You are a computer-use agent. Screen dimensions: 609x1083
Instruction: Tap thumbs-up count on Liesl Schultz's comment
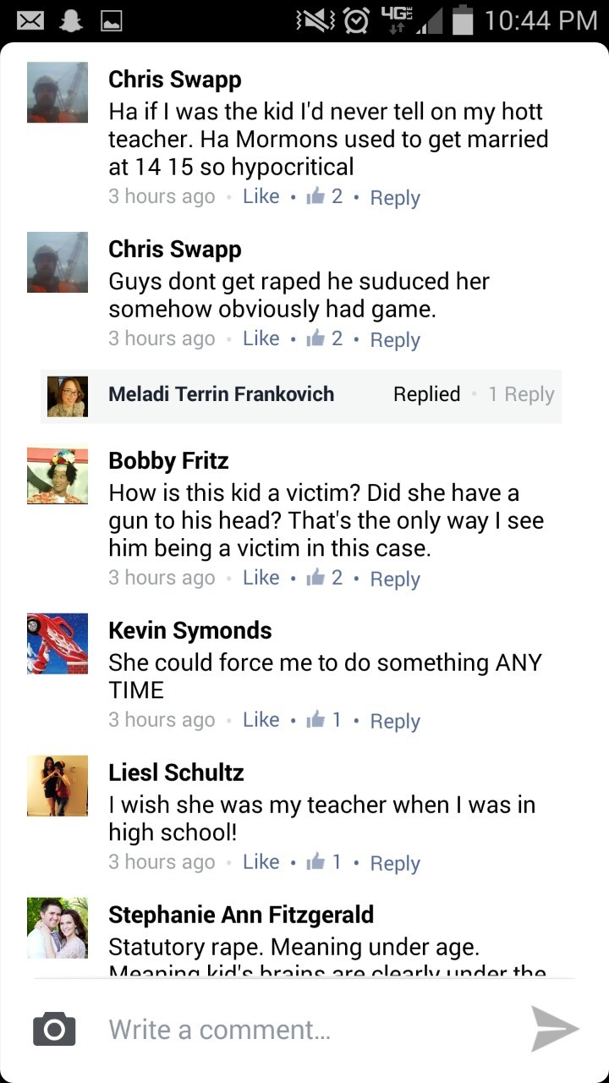[325, 862]
